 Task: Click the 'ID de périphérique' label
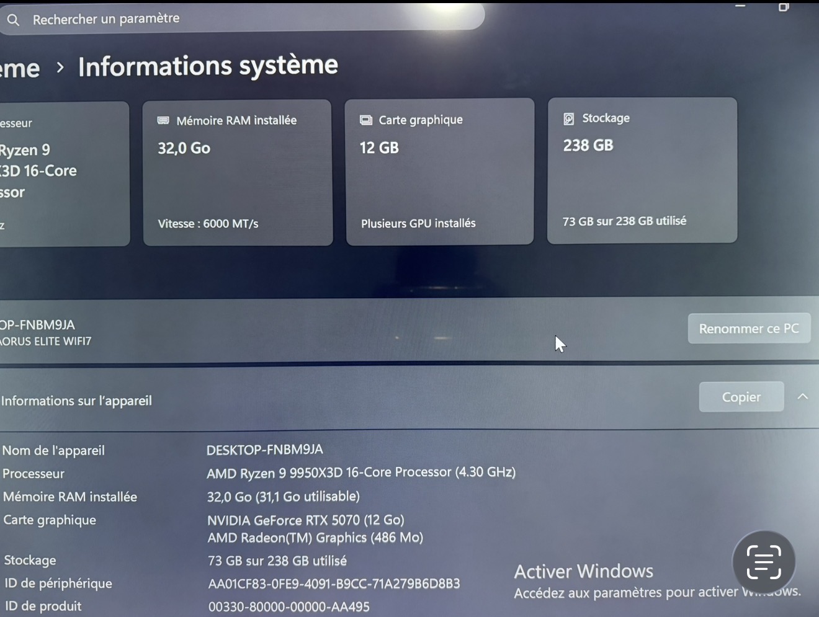(x=58, y=584)
